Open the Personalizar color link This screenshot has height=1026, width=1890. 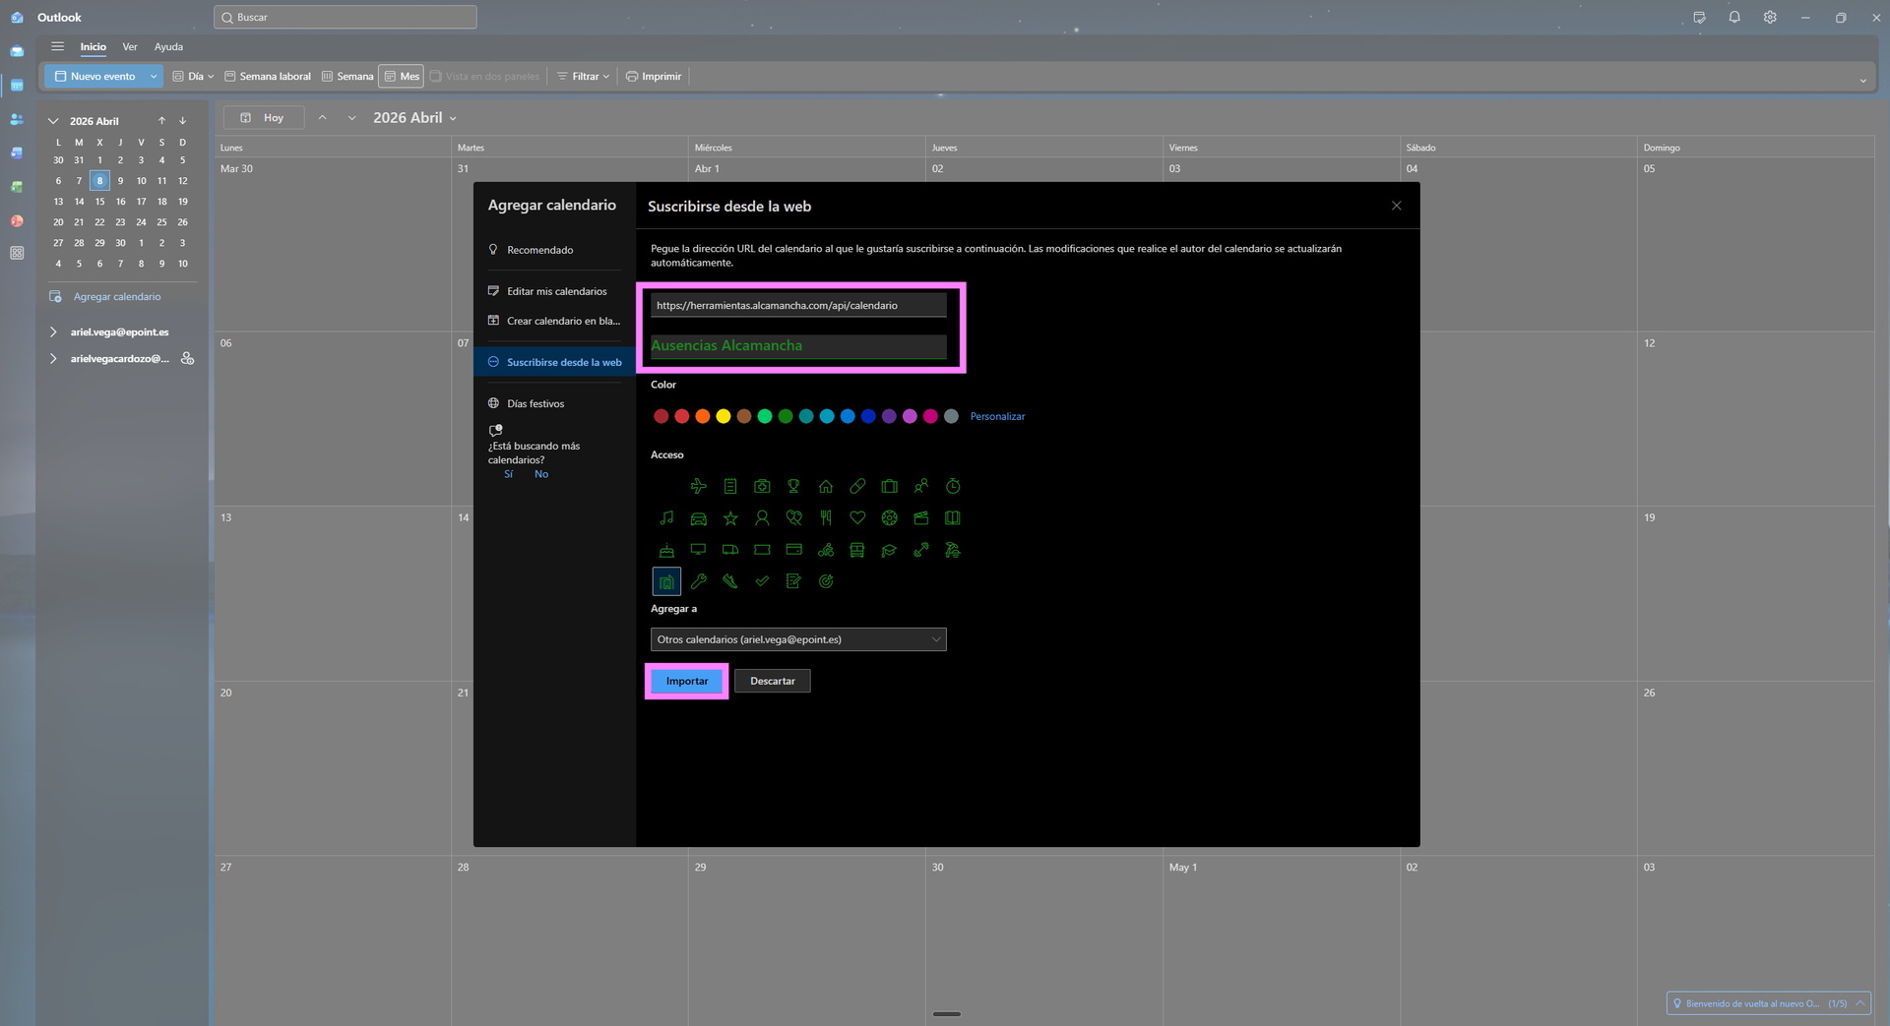(x=997, y=417)
